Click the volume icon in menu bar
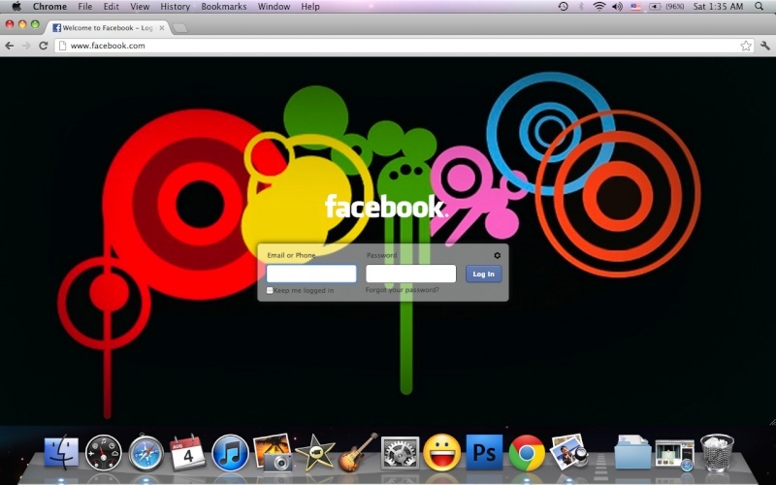This screenshot has width=776, height=485. point(617,7)
